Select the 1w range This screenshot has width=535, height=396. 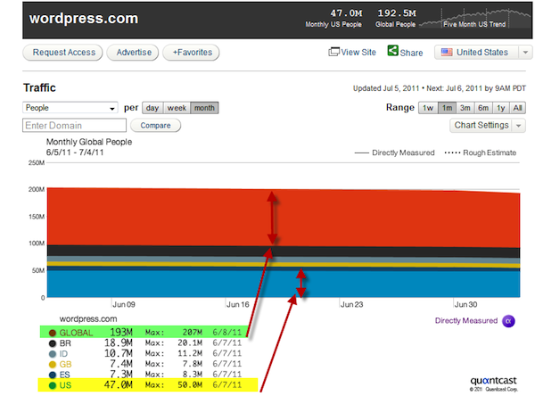(x=428, y=108)
